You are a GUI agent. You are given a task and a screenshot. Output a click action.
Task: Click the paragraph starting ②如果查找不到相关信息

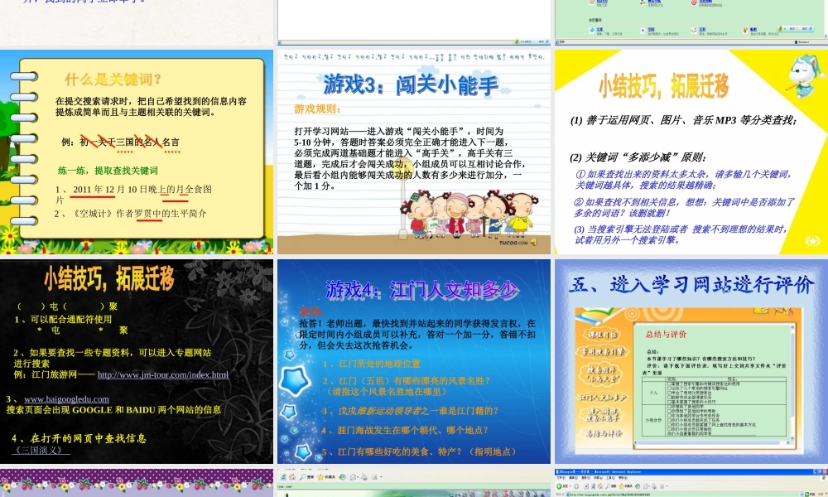684,207
